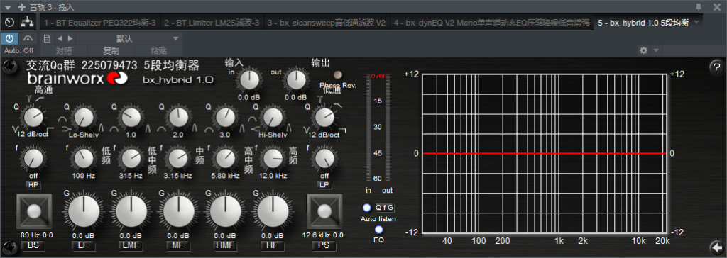727x258 pixels.
Task: Click the circular clock icon left of the routing icon
Action: click(x=9, y=22)
